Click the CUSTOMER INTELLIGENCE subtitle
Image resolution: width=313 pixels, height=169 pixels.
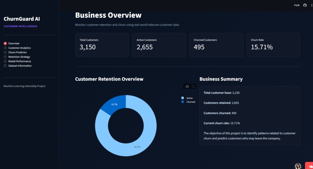click(20, 26)
